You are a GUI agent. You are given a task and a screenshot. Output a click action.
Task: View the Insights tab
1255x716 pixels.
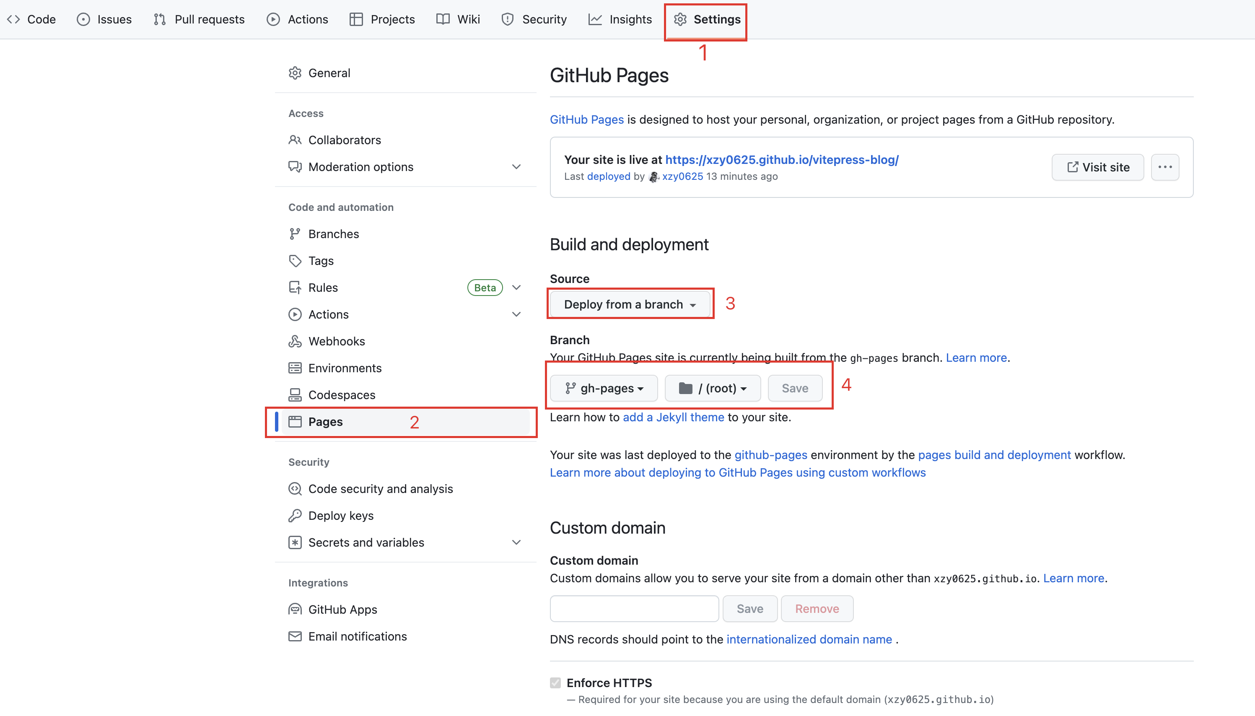click(620, 19)
